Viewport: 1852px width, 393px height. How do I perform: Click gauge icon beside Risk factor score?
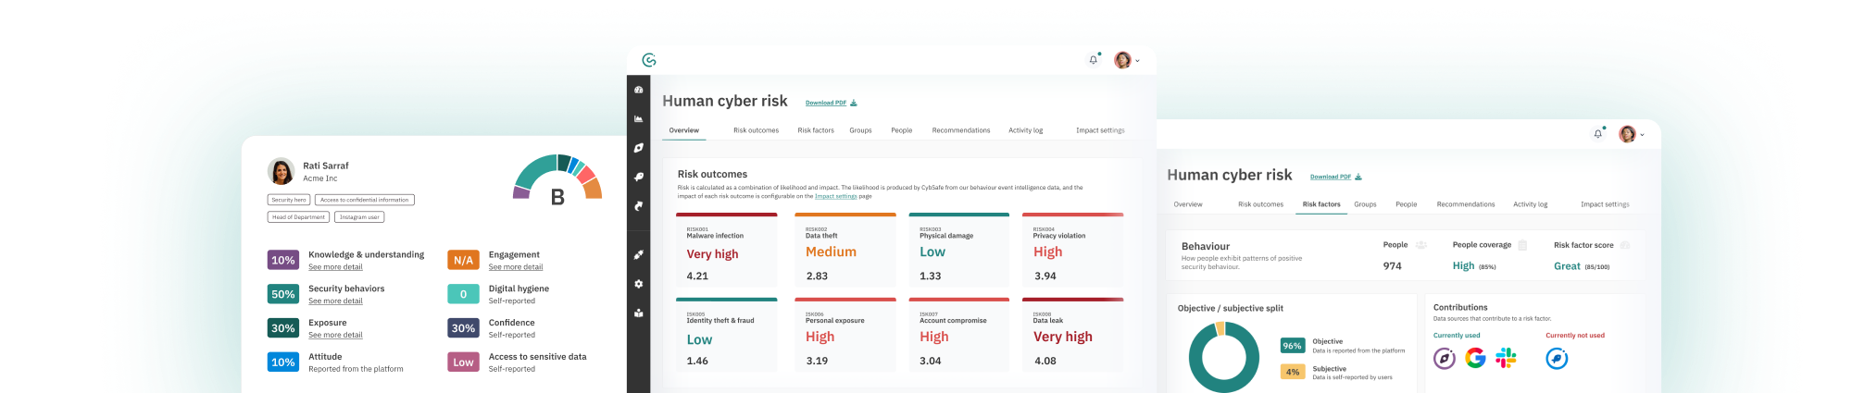[x=1625, y=245]
